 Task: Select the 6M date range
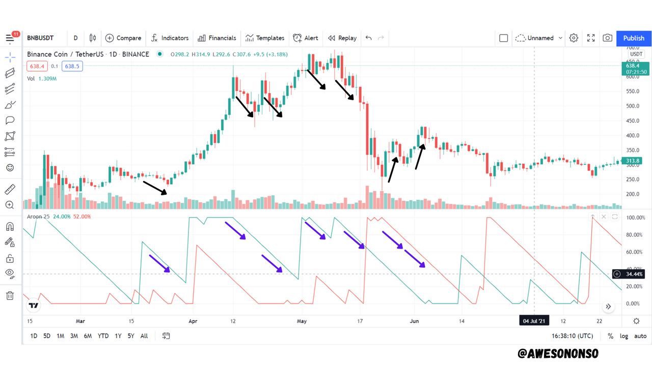[88, 336]
